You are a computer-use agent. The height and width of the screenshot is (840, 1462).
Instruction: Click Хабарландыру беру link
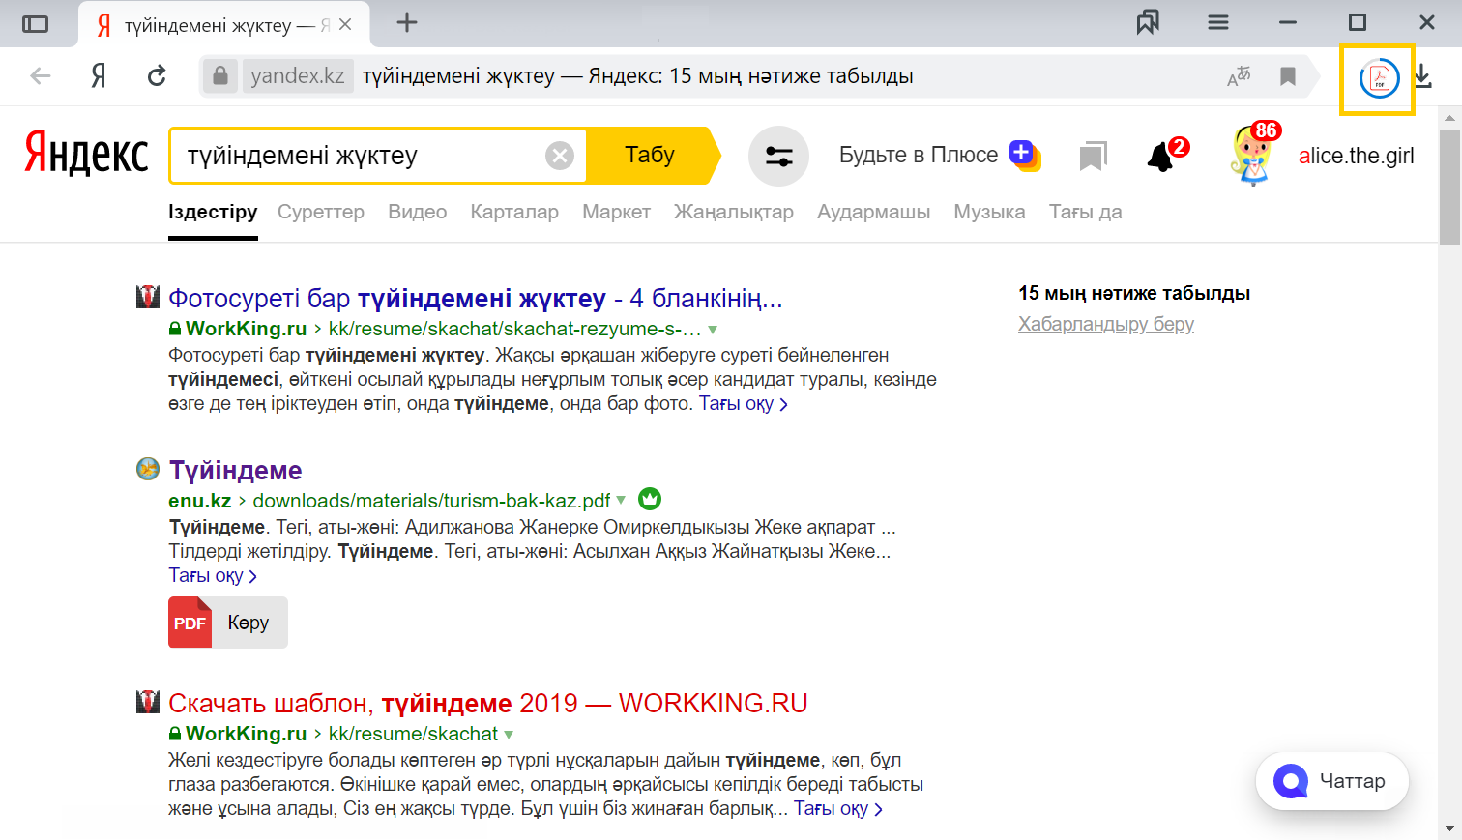1106,324
